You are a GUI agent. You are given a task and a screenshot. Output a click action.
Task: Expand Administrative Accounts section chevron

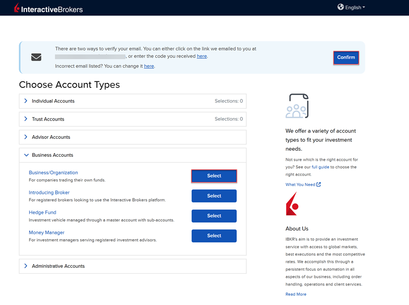(x=26, y=266)
